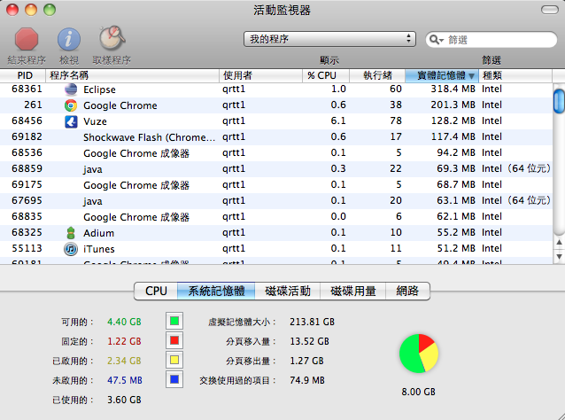The height and width of the screenshot is (420, 565).
Task: Click the Sample Process (取樣程序) icon
Action: (112, 38)
